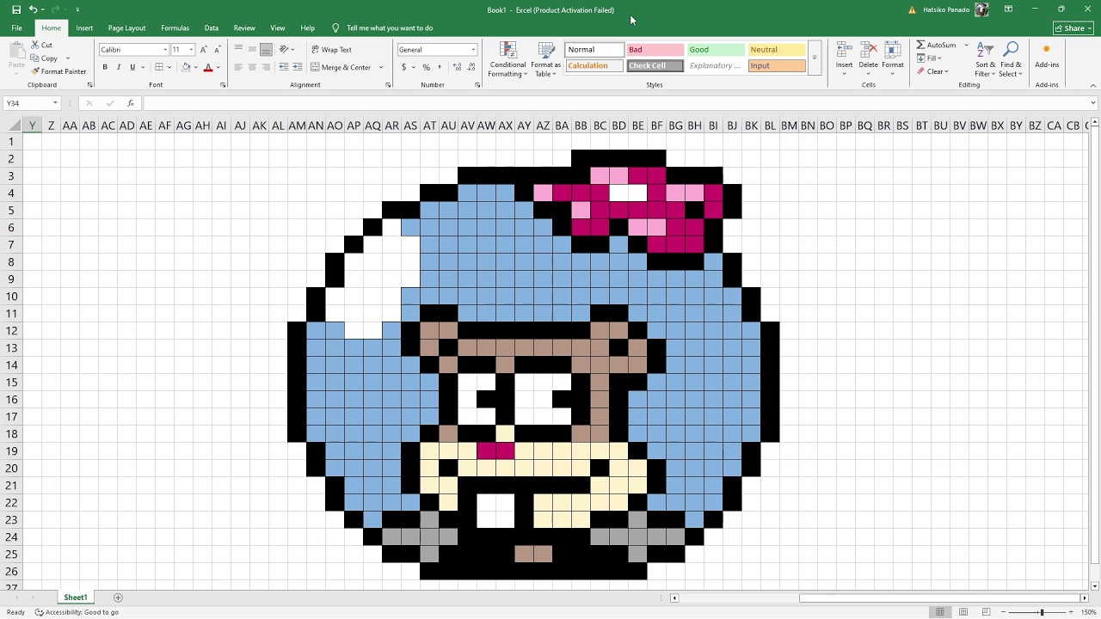Cut the selected cells

(42, 45)
